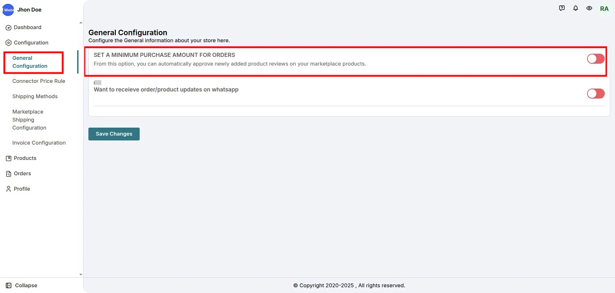Open Connector Price Rule menu item
Viewport: 615px width, 293px height.
pyautogui.click(x=39, y=81)
